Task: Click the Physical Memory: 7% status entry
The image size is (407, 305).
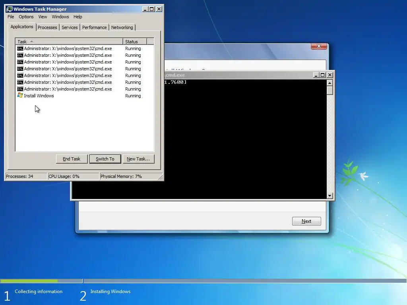Action: pyautogui.click(x=128, y=176)
